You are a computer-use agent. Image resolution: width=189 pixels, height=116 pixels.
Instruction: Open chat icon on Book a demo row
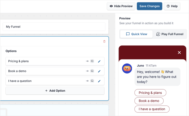[x=92, y=71]
